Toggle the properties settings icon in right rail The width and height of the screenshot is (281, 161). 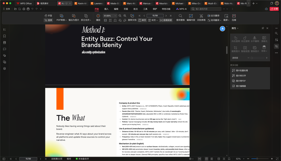pos(276,46)
